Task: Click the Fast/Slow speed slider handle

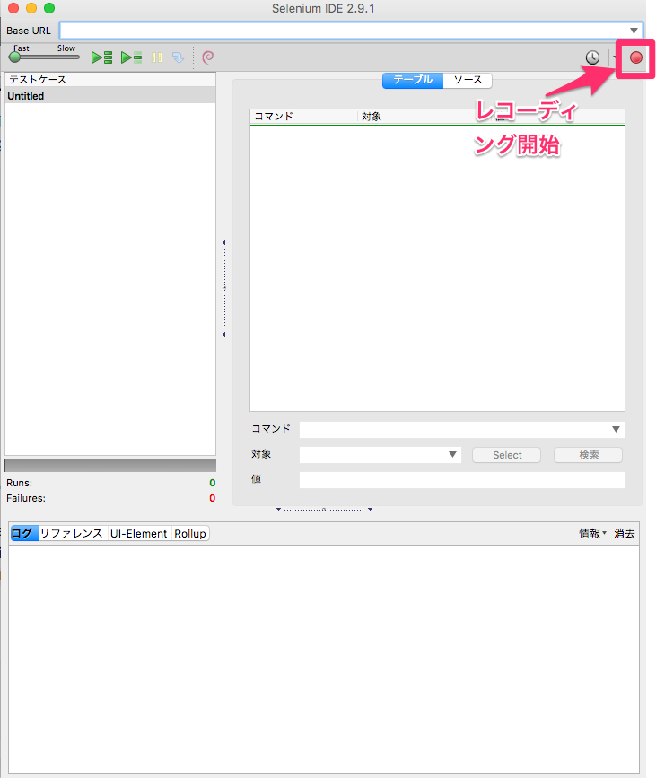Action: [x=15, y=57]
